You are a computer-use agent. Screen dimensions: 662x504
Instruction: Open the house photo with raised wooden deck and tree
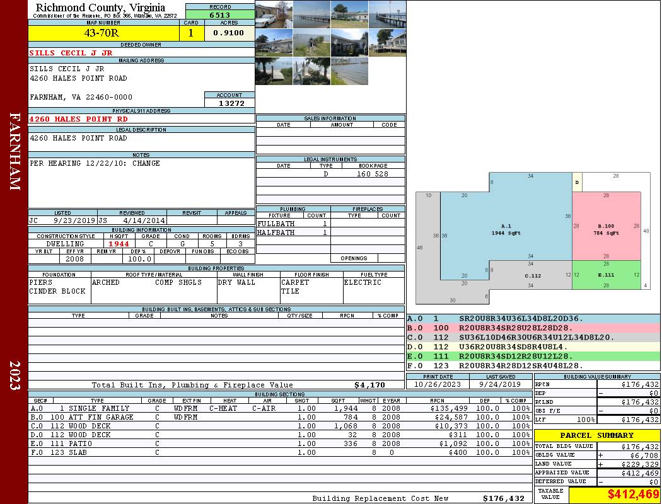387,43
